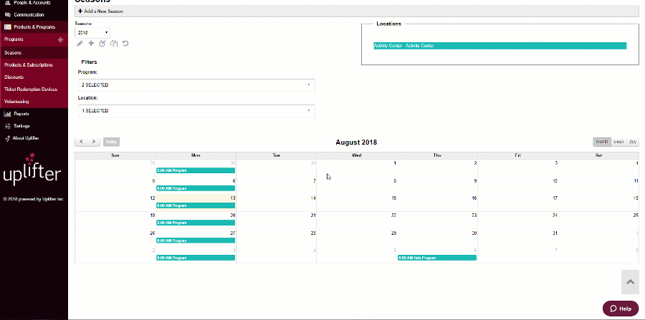Click the today button
This screenshot has width=645, height=320.
112,142
